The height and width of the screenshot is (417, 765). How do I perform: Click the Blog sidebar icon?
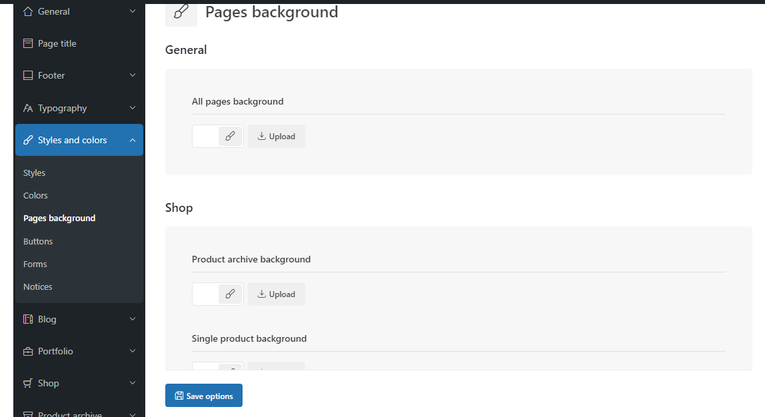point(28,319)
